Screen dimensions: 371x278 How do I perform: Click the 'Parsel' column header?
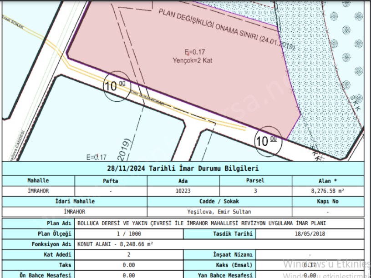pos(255,180)
